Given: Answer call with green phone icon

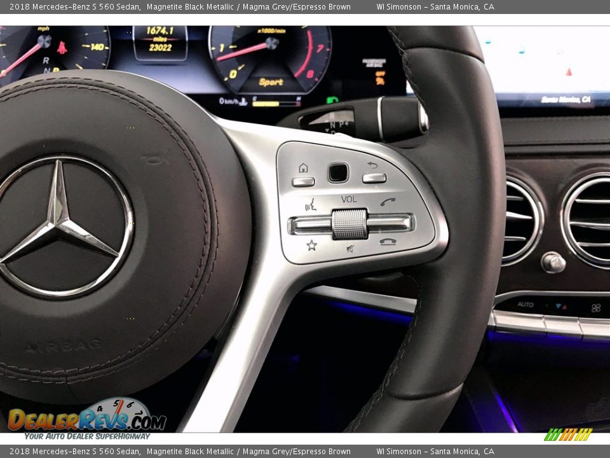Looking at the screenshot, I should (x=388, y=202).
